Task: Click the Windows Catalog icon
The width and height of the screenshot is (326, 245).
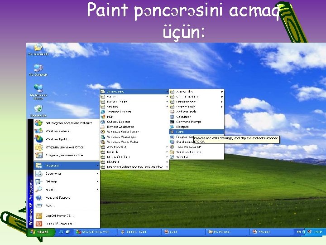Action: pos(38,131)
